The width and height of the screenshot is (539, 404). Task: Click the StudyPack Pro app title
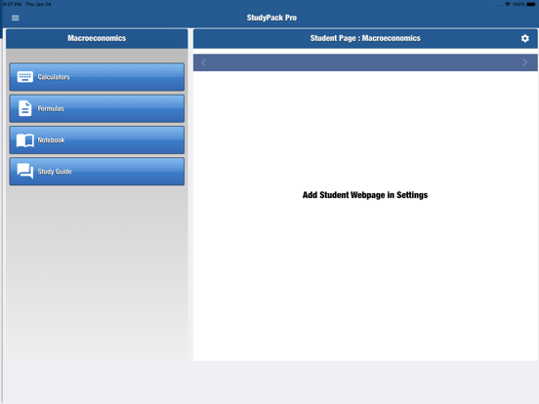click(x=271, y=18)
